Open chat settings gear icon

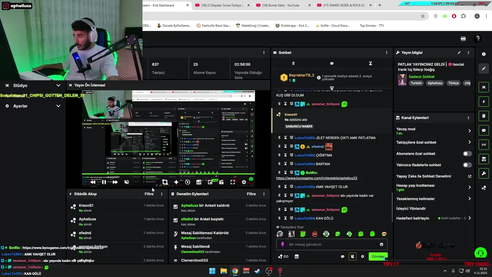[x=362, y=257]
